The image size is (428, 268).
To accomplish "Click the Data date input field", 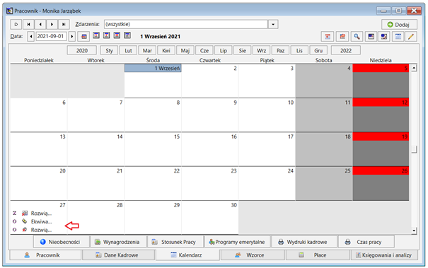I will pyautogui.click(x=51, y=36).
